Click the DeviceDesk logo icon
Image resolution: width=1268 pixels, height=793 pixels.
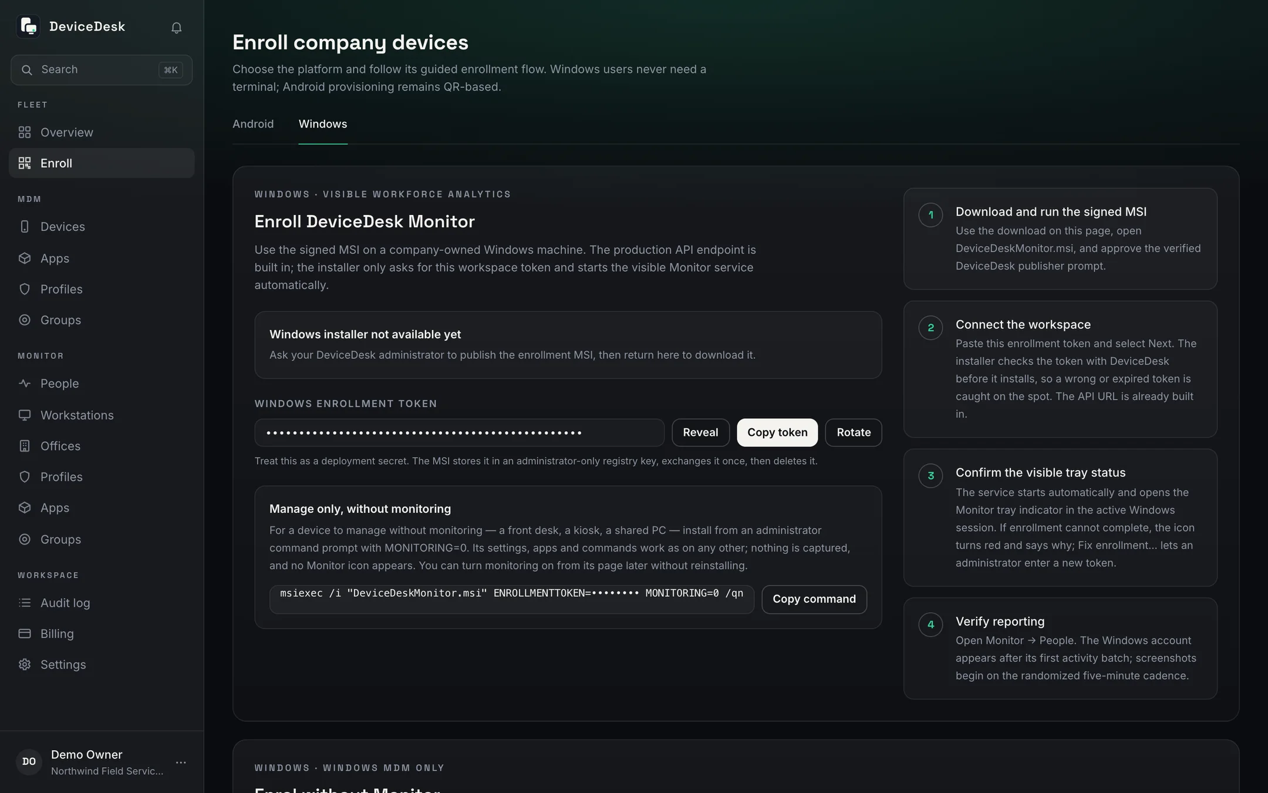(28, 26)
